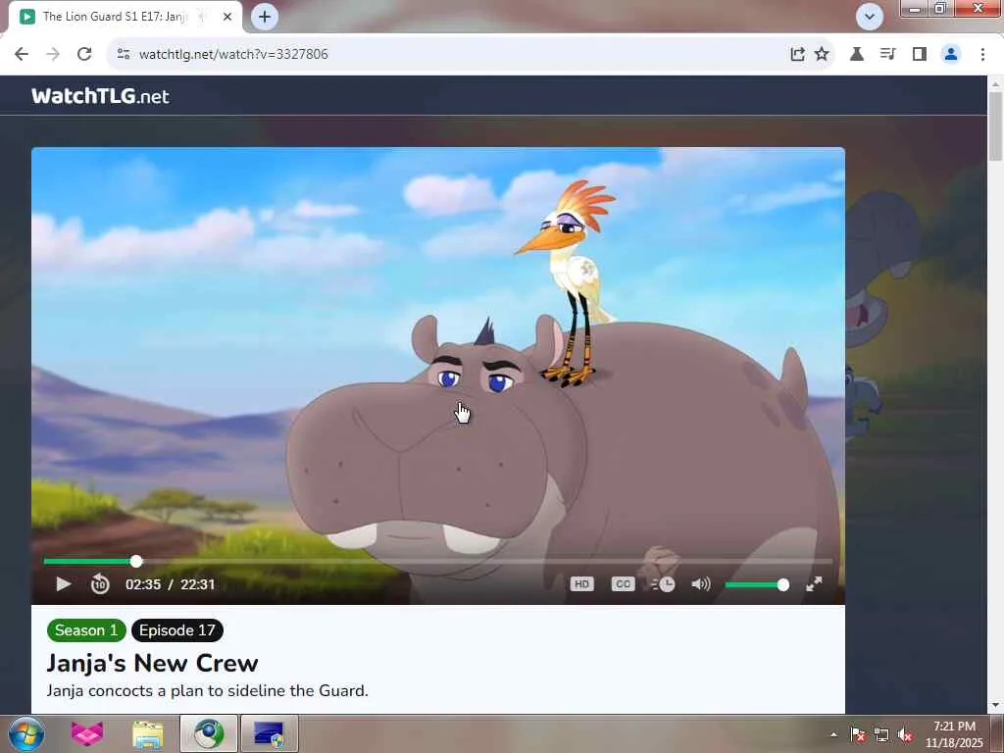The image size is (1004, 753).
Task: Open the tab search dropdown arrow
Action: click(870, 17)
